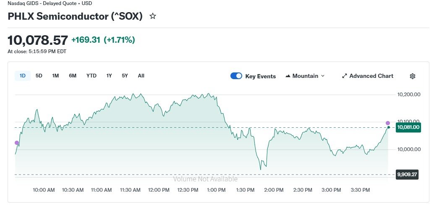Click purple key event marker at chart start
The width and height of the screenshot is (434, 206).
click(17, 143)
